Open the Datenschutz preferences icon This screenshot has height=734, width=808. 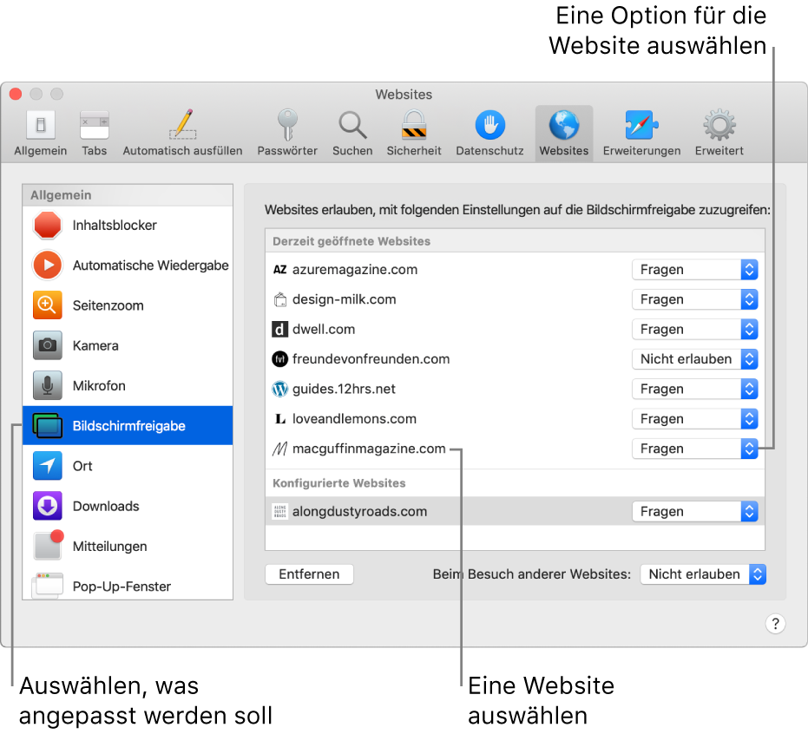pos(488,126)
